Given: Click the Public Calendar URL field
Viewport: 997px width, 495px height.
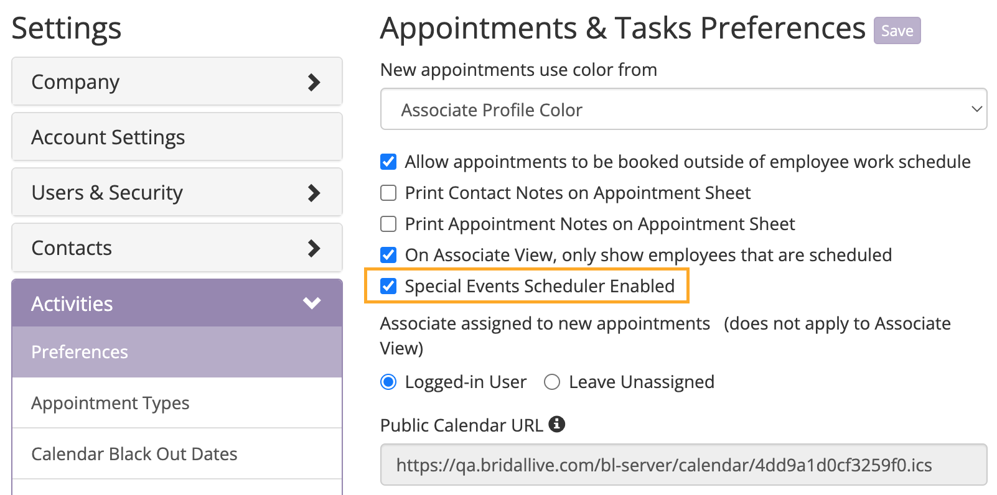Looking at the screenshot, I should (683, 465).
